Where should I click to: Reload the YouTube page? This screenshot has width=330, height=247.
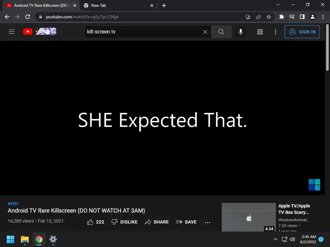(x=28, y=17)
